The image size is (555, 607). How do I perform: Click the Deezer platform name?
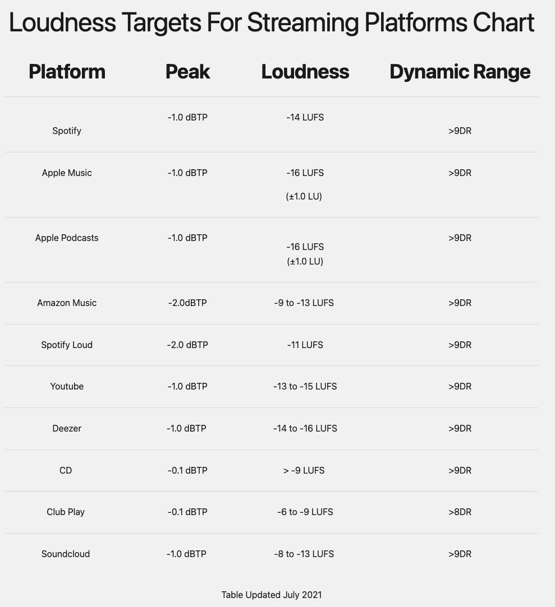click(67, 428)
